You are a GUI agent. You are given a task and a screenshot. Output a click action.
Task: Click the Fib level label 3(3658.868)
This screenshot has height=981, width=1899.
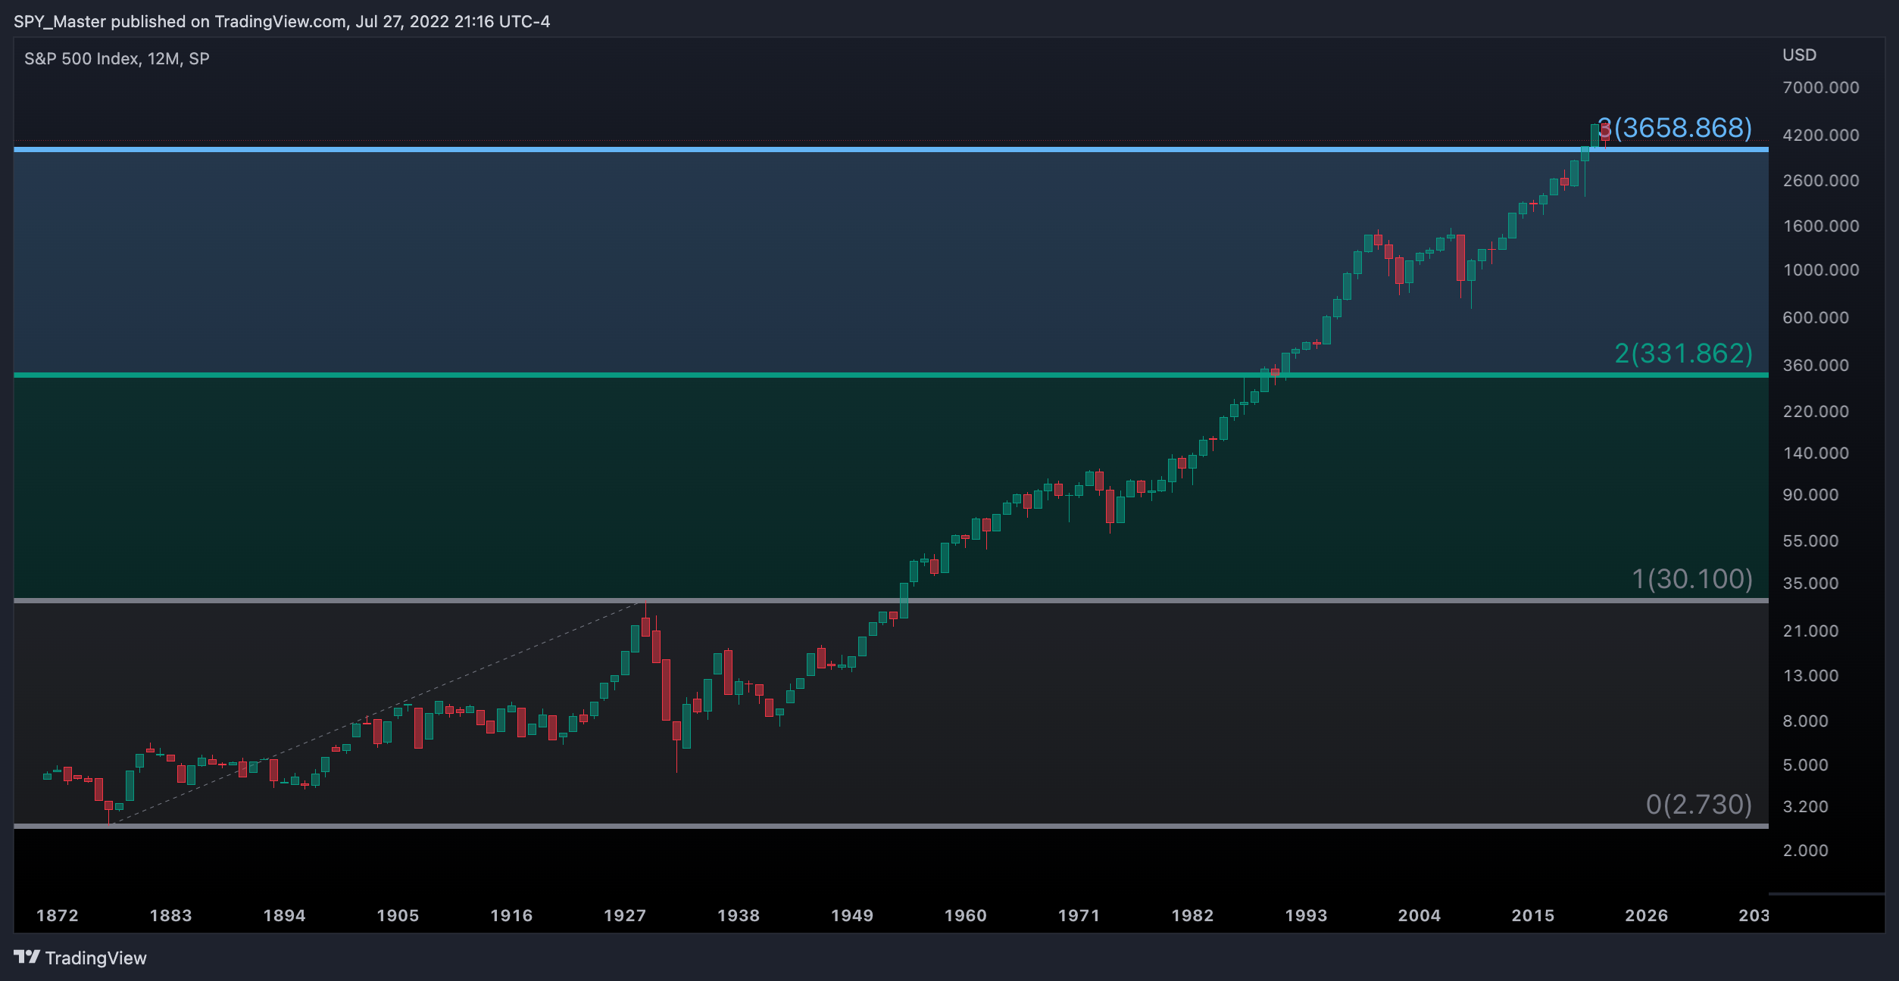pos(1675,128)
